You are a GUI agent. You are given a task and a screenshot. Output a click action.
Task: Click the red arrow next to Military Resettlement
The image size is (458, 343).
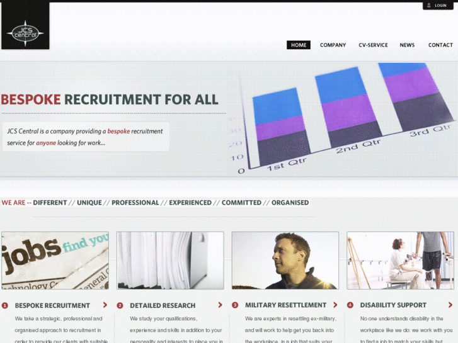click(335, 305)
